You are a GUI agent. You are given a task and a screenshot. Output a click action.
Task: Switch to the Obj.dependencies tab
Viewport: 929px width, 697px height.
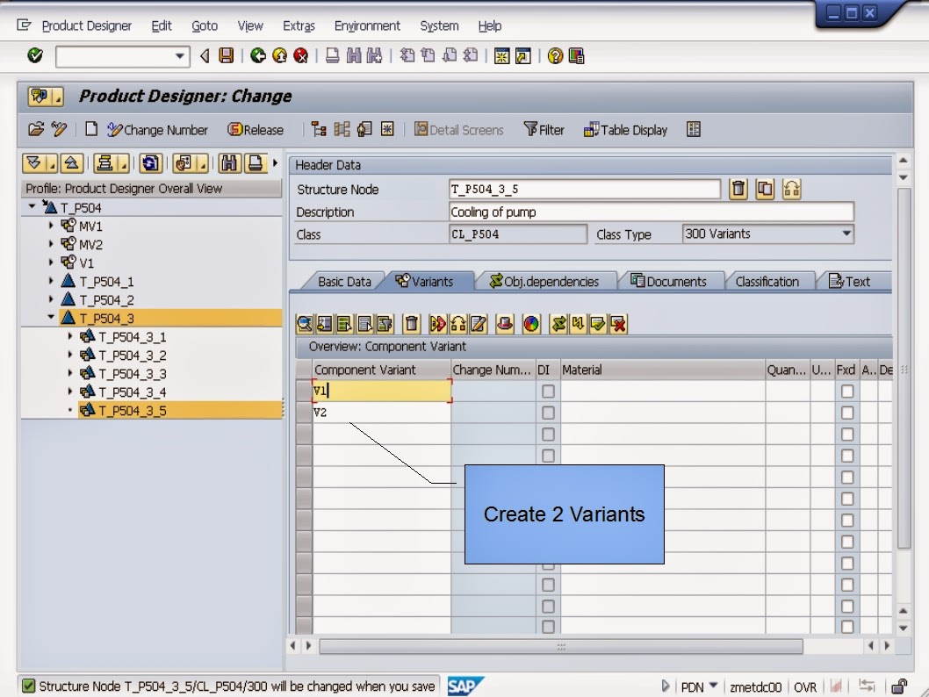[x=548, y=281]
